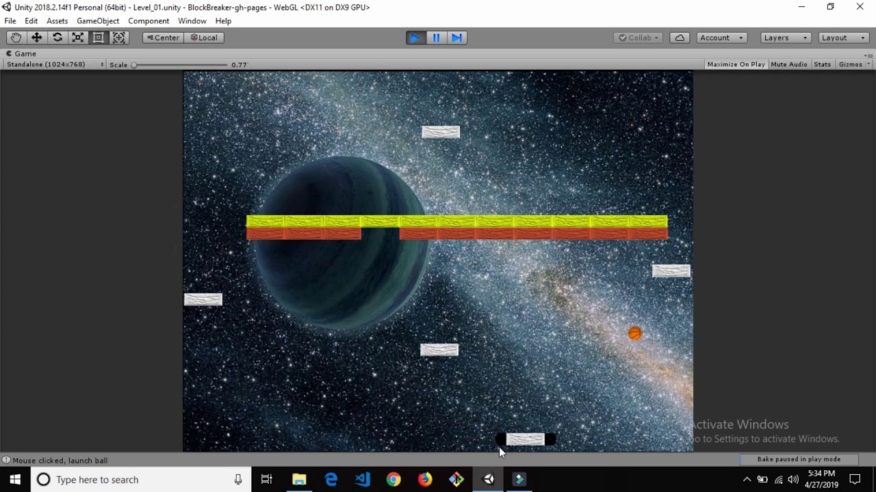
Task: Open the volume speaker icon
Action: coord(794,480)
